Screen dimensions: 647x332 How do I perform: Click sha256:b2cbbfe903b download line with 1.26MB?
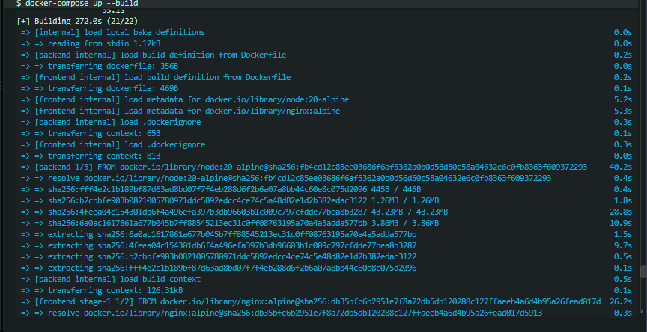click(230, 200)
